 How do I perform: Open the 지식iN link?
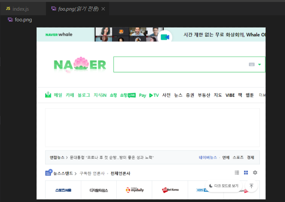pyautogui.click(x=100, y=95)
